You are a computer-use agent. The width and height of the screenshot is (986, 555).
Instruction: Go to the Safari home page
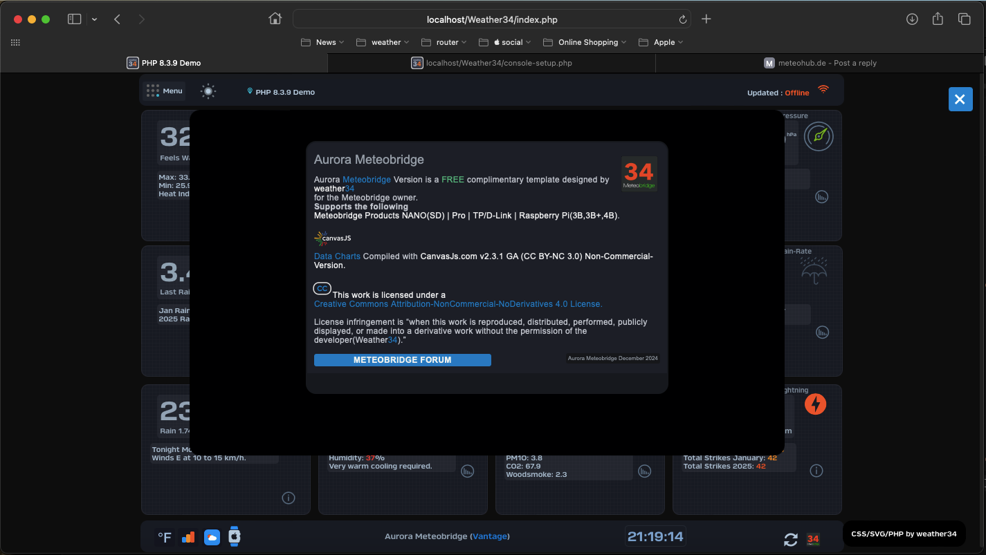click(x=275, y=19)
